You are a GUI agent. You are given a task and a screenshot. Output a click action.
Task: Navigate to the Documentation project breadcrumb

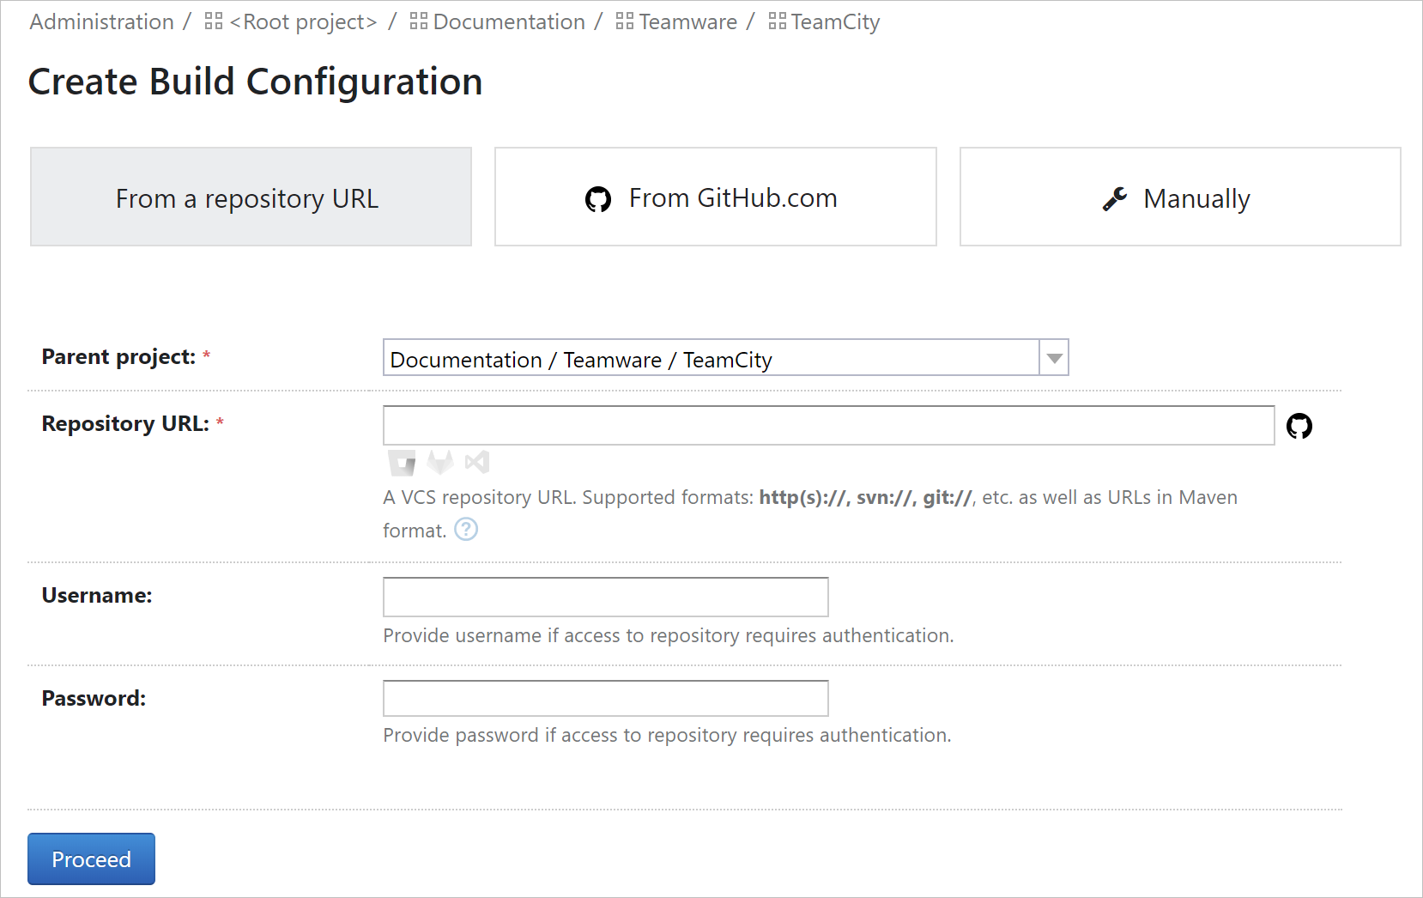(509, 21)
